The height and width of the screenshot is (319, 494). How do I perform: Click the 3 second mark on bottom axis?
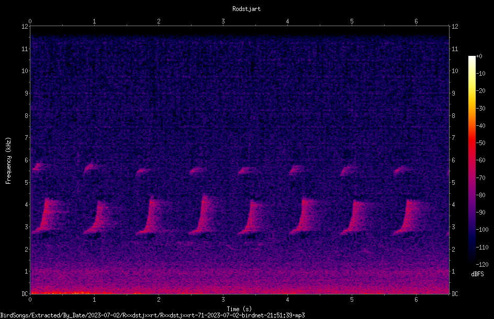tap(223, 300)
